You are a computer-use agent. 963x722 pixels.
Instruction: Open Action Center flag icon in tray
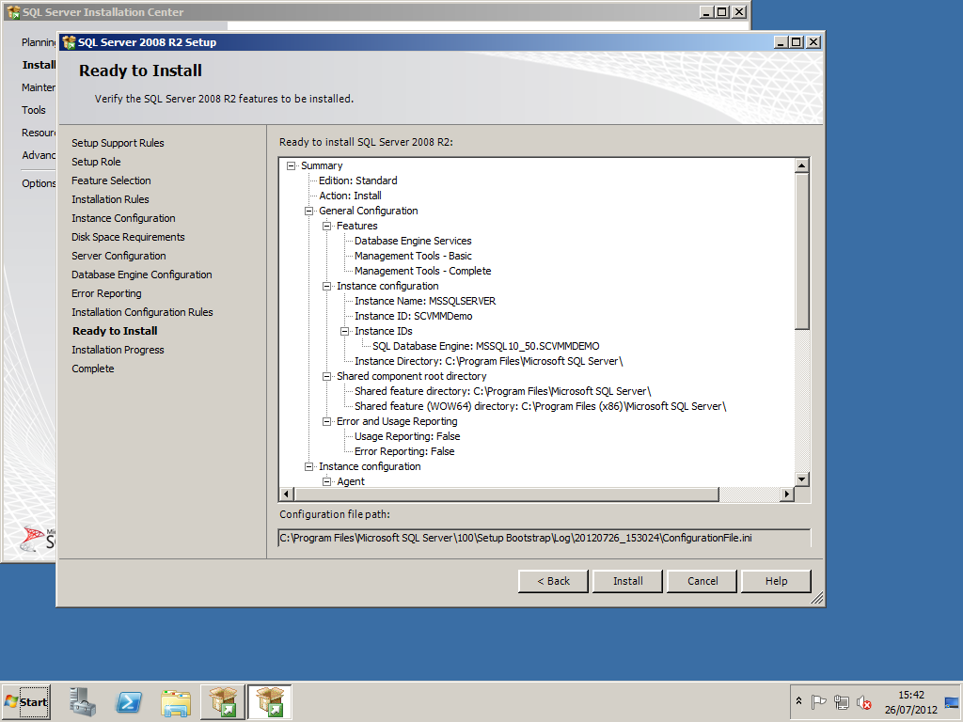[x=818, y=701]
